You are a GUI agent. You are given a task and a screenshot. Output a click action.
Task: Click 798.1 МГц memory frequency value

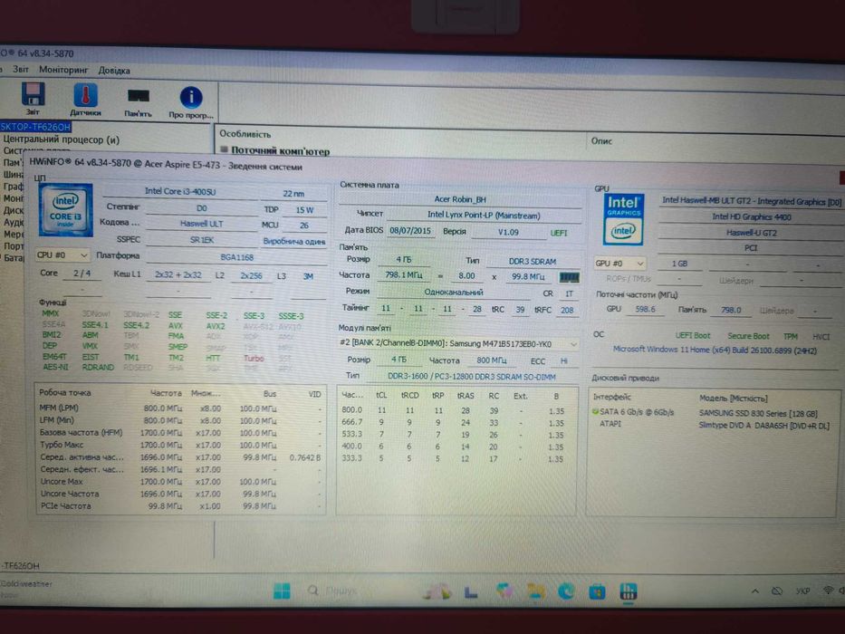(403, 275)
